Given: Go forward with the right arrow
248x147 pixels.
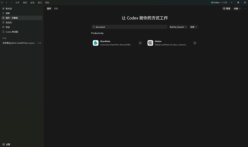Looking at the screenshot, I should (x=11, y=3).
